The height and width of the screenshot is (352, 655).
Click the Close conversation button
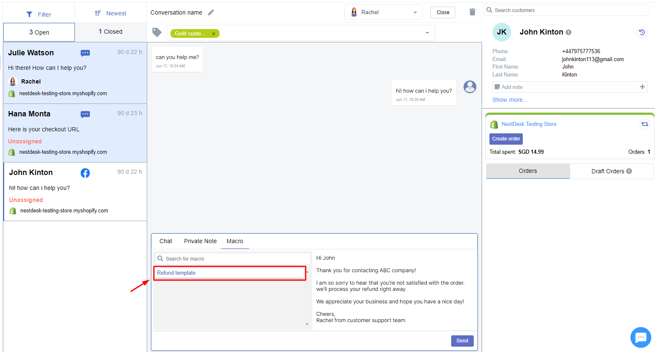[443, 12]
